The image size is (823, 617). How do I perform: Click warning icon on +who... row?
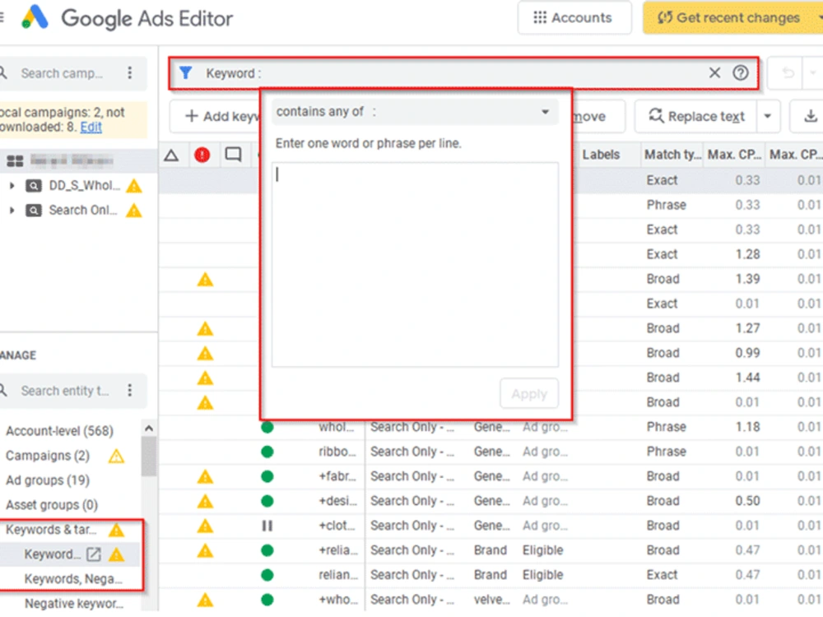205,600
